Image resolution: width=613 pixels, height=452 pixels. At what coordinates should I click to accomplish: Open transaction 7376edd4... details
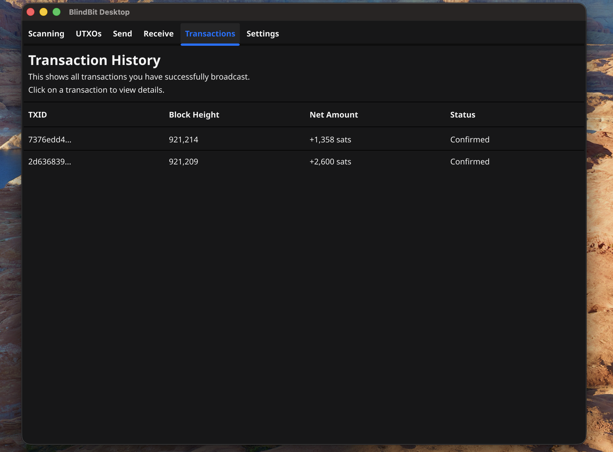(50, 140)
